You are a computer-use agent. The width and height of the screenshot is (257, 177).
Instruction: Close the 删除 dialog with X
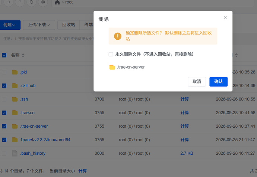click(225, 18)
